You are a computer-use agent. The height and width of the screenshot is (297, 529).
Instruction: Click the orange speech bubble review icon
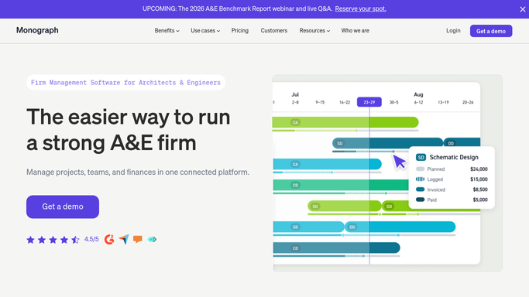(138, 240)
